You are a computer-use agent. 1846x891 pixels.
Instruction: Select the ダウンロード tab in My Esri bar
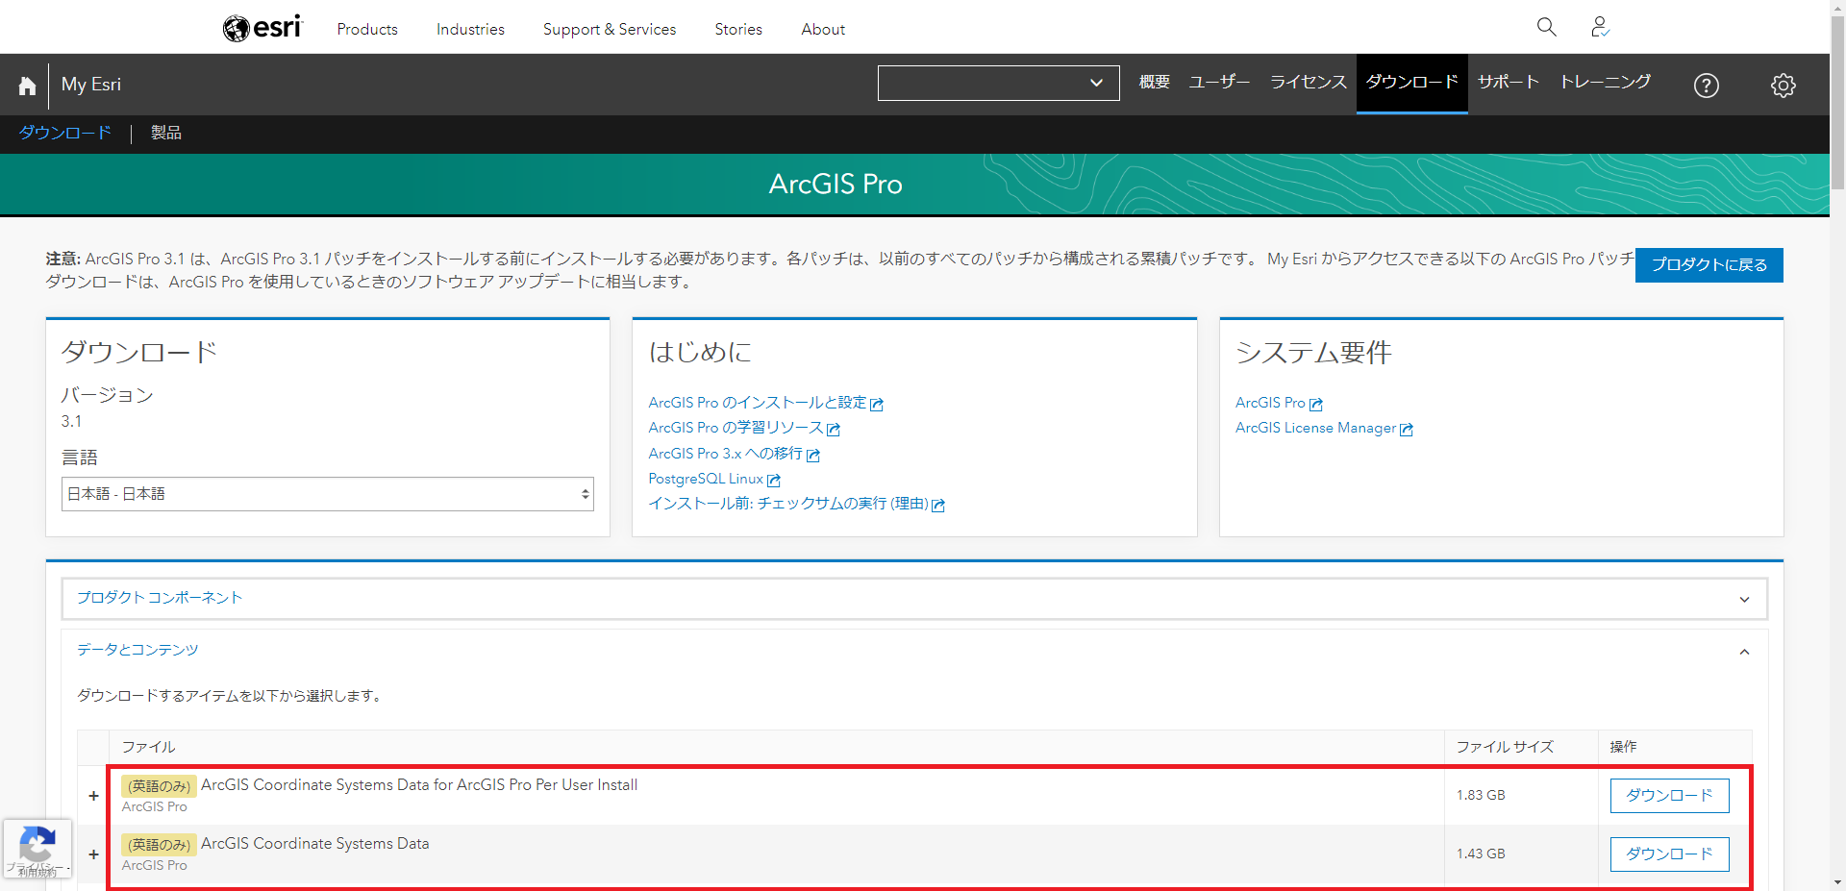coord(1412,83)
